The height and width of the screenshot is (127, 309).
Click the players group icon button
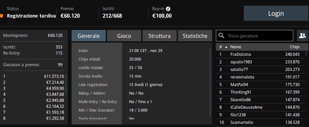[x=302, y=36]
